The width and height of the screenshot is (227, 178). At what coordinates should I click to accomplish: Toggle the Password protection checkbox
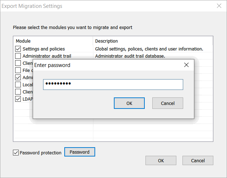tap(16, 153)
